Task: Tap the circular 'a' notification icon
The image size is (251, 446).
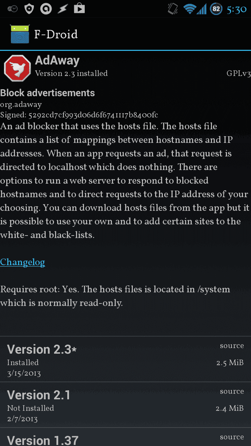Action: [x=45, y=9]
